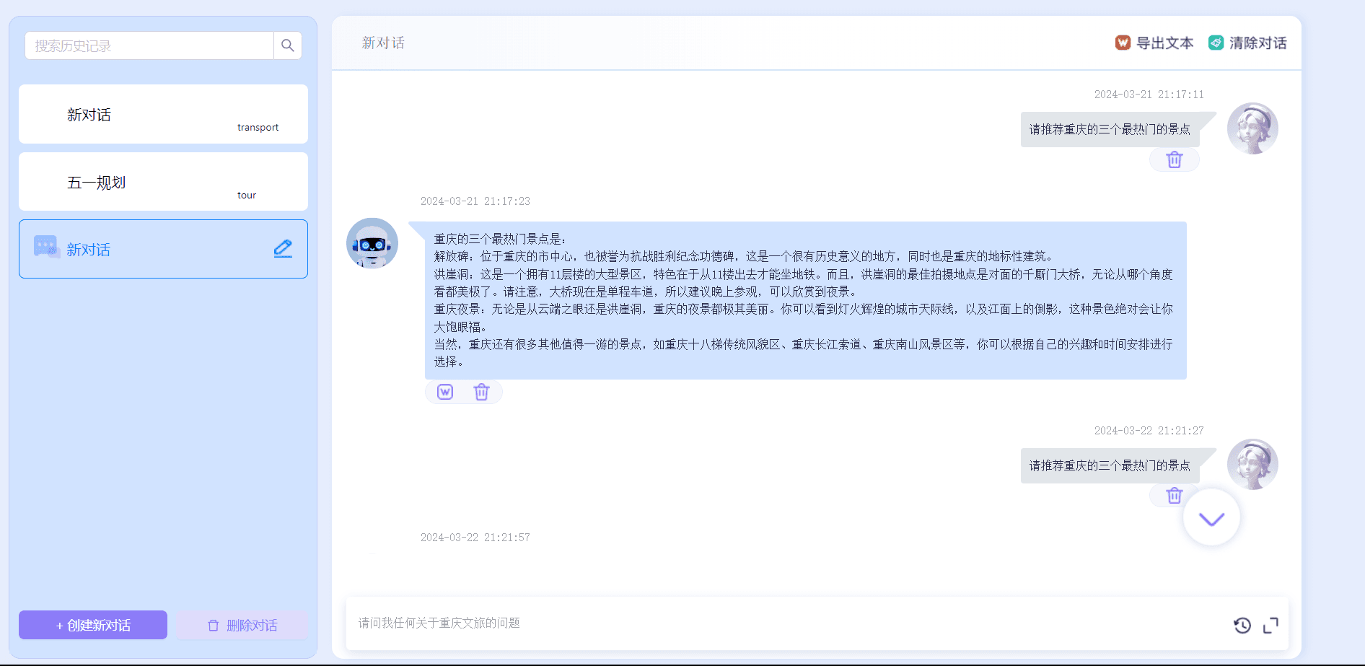Click the search magnifier icon
Viewport: 1365px width, 666px height.
click(x=287, y=45)
